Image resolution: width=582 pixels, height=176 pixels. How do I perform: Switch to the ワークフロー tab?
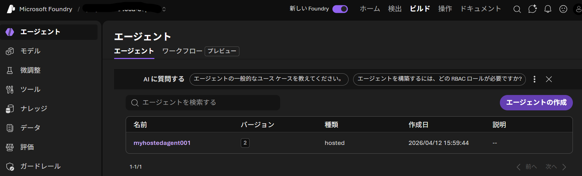(182, 51)
